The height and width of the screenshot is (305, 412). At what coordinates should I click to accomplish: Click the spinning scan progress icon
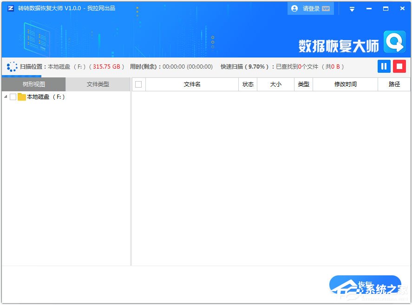[12, 67]
